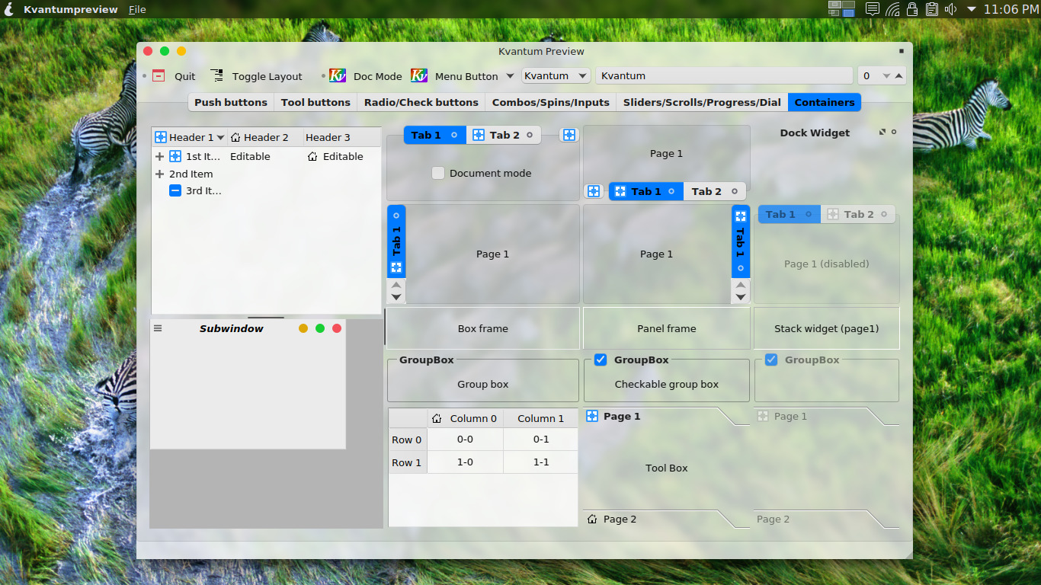This screenshot has height=585, width=1041.
Task: Open the Menu Button dropdown arrow
Action: pos(510,76)
